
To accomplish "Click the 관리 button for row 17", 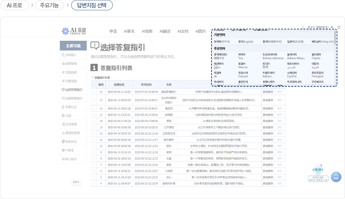I will pyautogui.click(x=280, y=100).
